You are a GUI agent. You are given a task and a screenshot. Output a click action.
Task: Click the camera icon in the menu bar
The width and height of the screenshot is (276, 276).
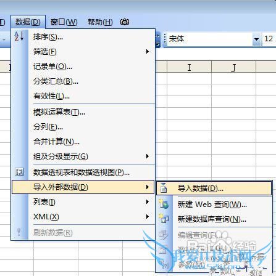125,22
